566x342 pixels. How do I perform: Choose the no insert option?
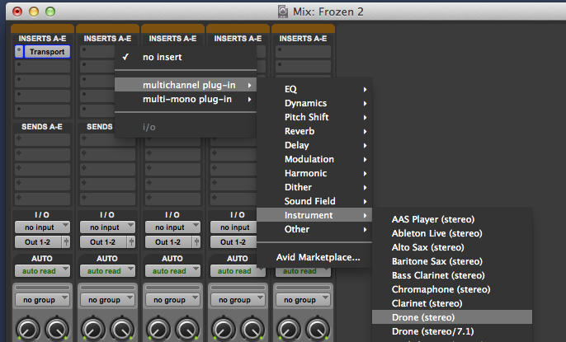click(186, 57)
